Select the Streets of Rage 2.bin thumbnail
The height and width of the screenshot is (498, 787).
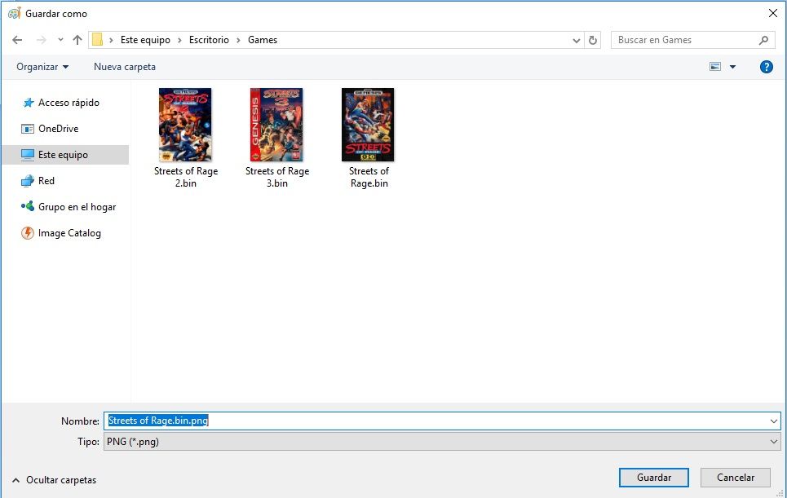click(x=185, y=125)
